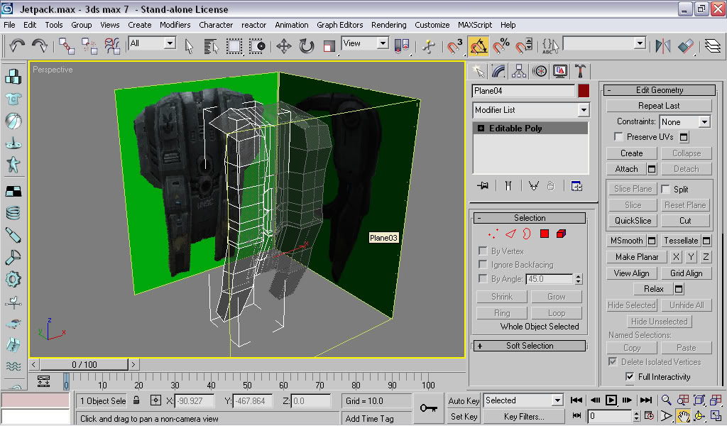
Task: Open the Hierarchy command panel tab
Action: coord(519,71)
